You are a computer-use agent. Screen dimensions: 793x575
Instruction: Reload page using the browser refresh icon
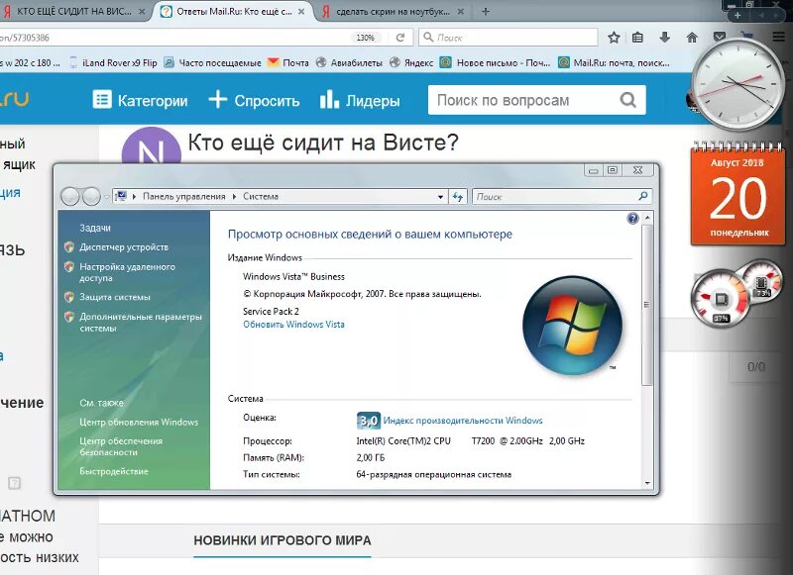pos(400,38)
